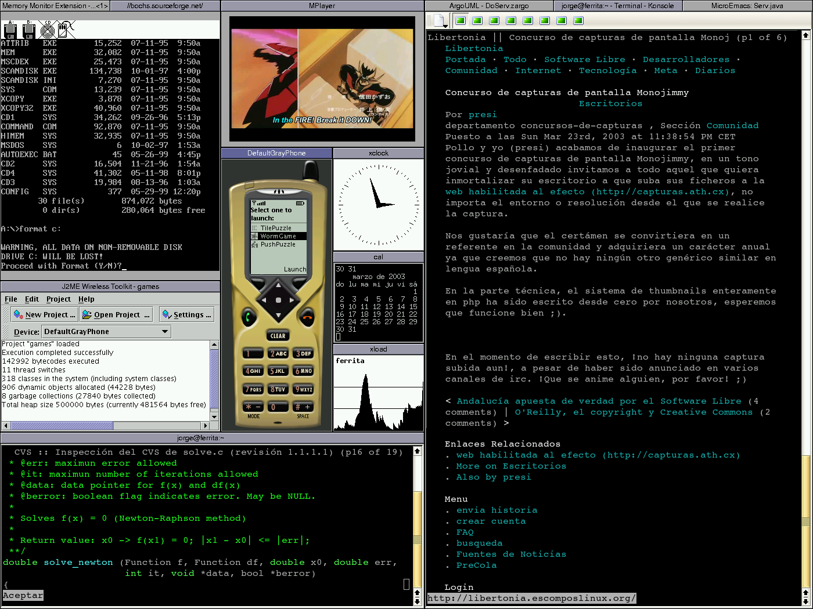Click the CLEAR key on the phone

pyautogui.click(x=278, y=336)
